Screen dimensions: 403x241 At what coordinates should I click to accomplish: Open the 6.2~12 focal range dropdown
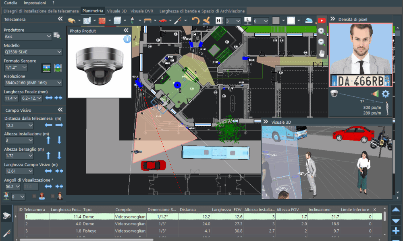click(x=31, y=98)
